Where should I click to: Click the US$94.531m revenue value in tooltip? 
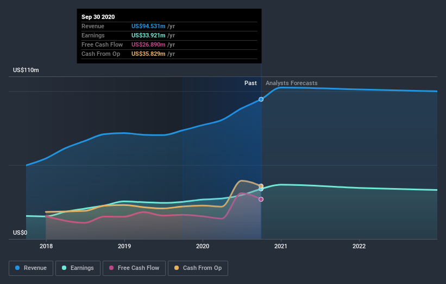point(148,26)
